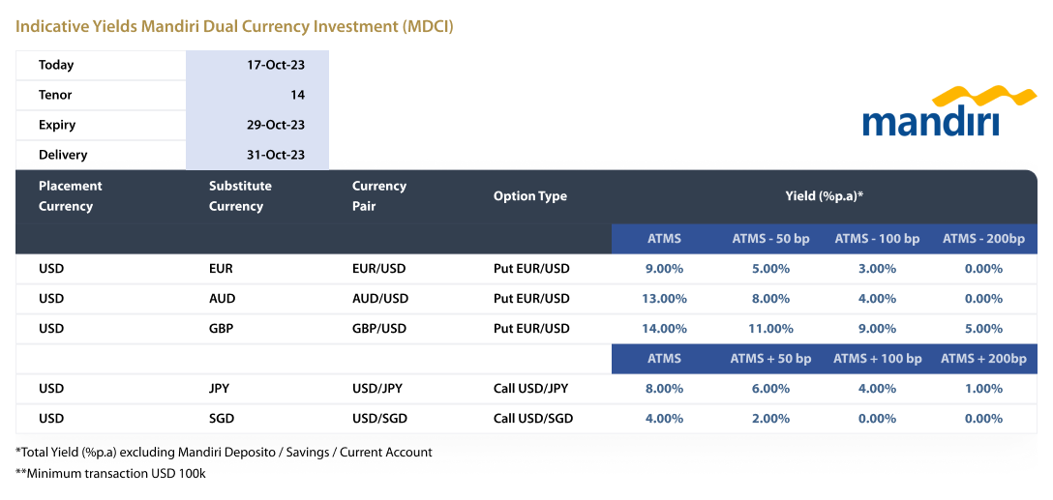1053x500 pixels.
Task: Click the AUD/USD currency pair cell
Action: point(380,299)
